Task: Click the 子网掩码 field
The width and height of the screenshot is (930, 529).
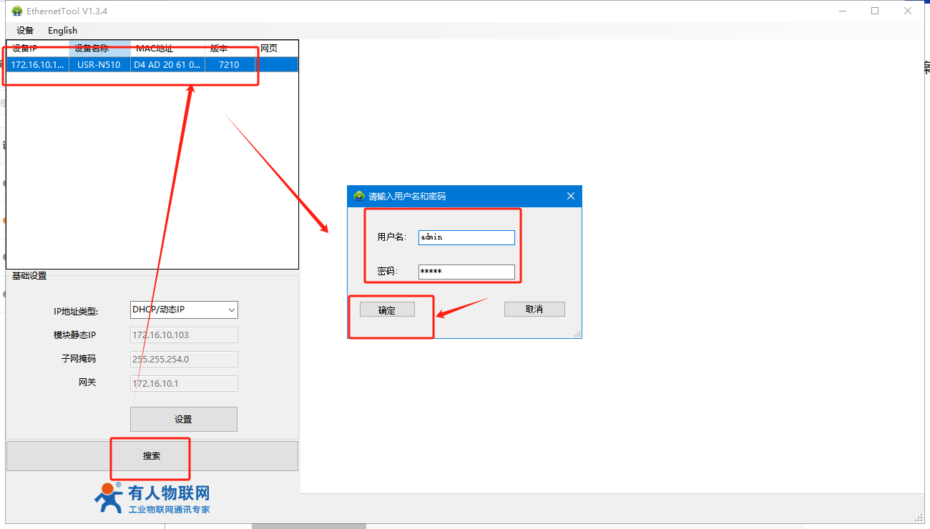Action: (184, 359)
